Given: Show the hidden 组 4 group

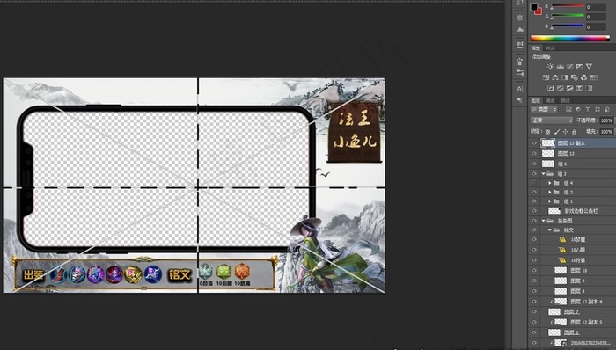Looking at the screenshot, I should point(534,183).
